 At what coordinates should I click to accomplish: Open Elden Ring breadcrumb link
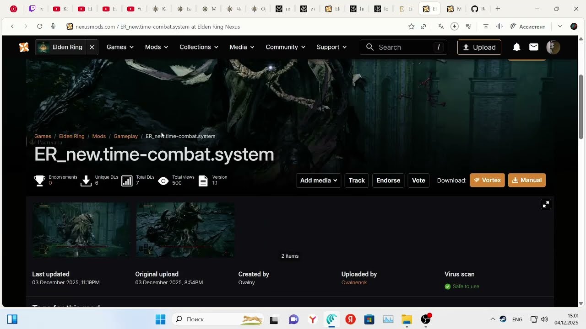point(71,136)
